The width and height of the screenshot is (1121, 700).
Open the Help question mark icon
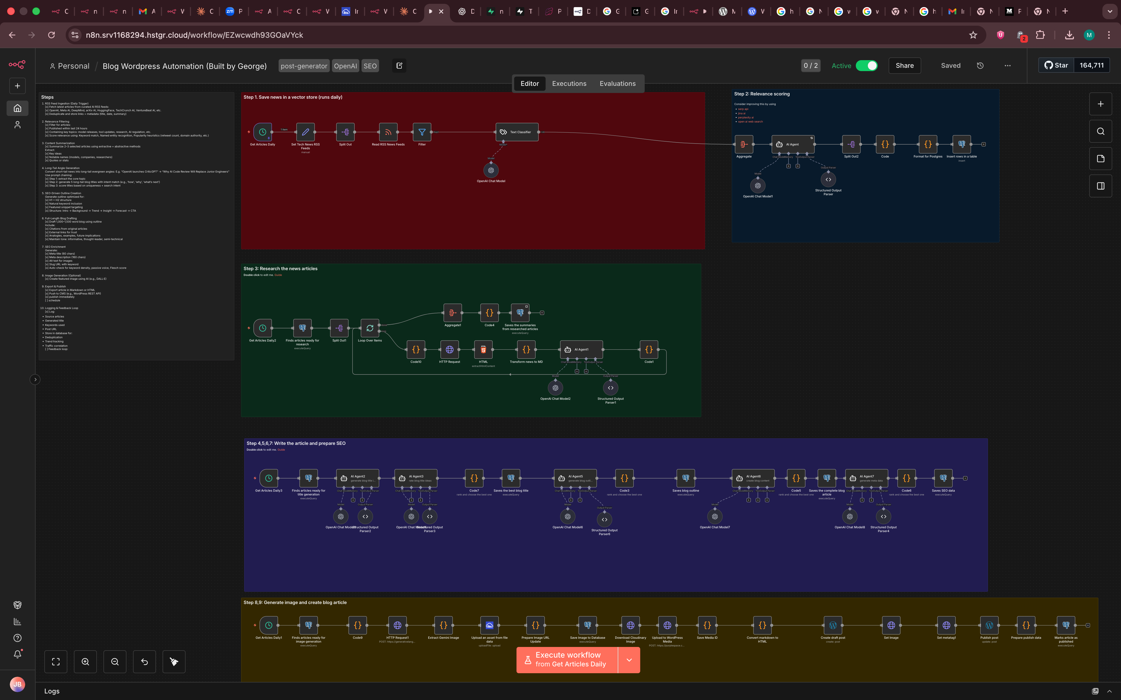pyautogui.click(x=17, y=638)
